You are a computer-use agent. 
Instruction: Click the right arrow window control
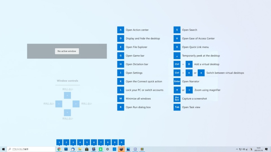(76, 104)
